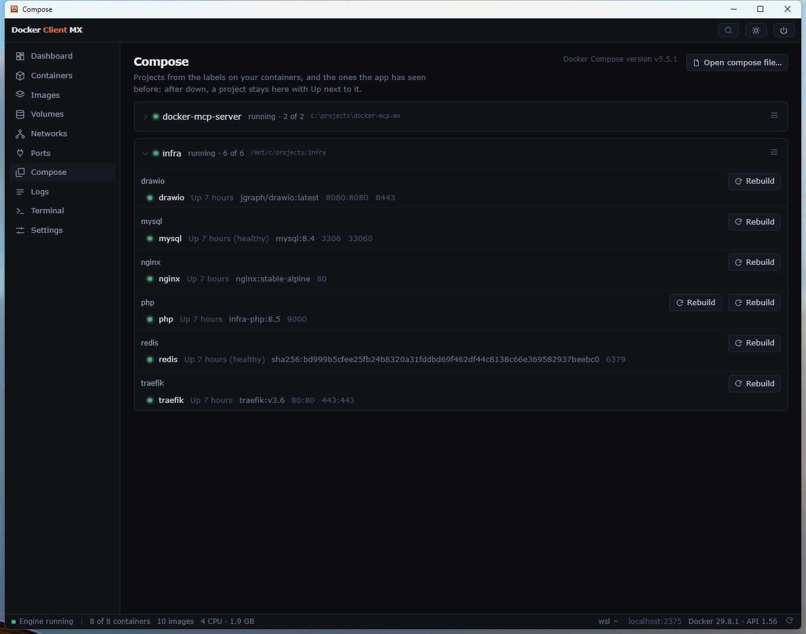The height and width of the screenshot is (634, 806).
Task: Click the green status dot beside infra
Action: tap(156, 153)
